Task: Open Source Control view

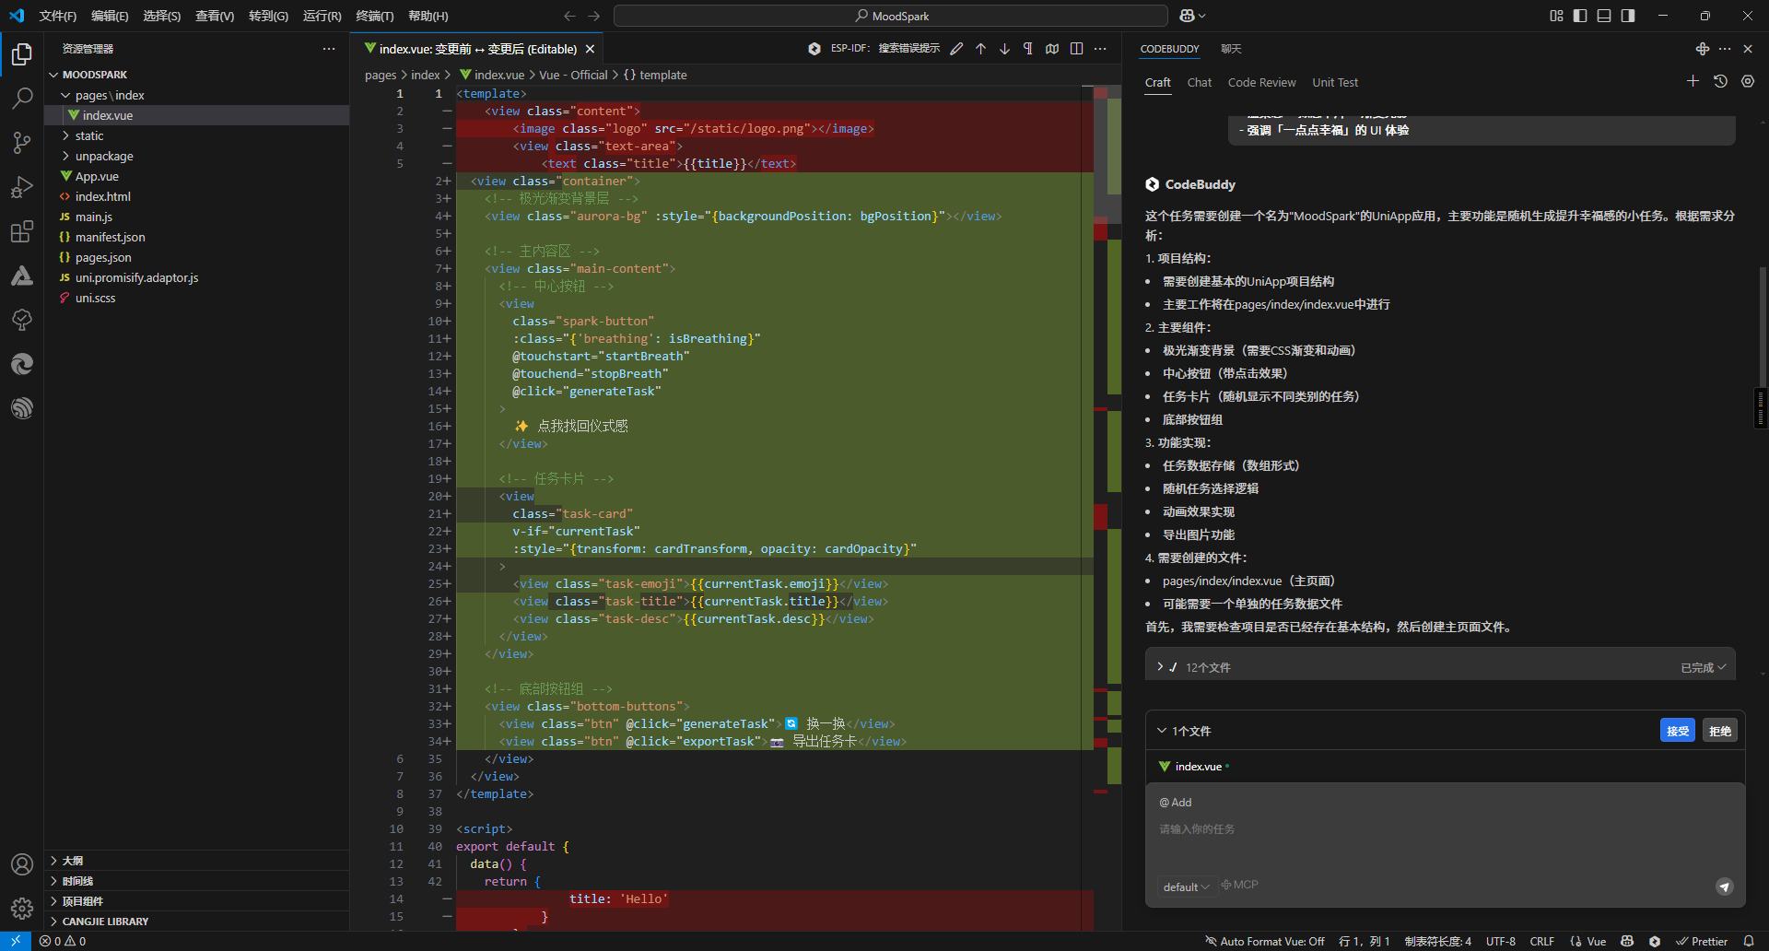Action: [22, 143]
